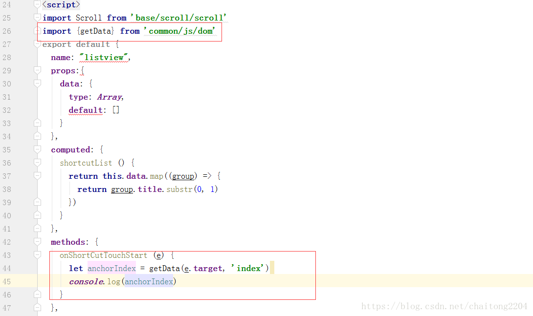Click the 'base/scroll/scroll' import path
Screen dimensions: 533x316
[x=178, y=18]
